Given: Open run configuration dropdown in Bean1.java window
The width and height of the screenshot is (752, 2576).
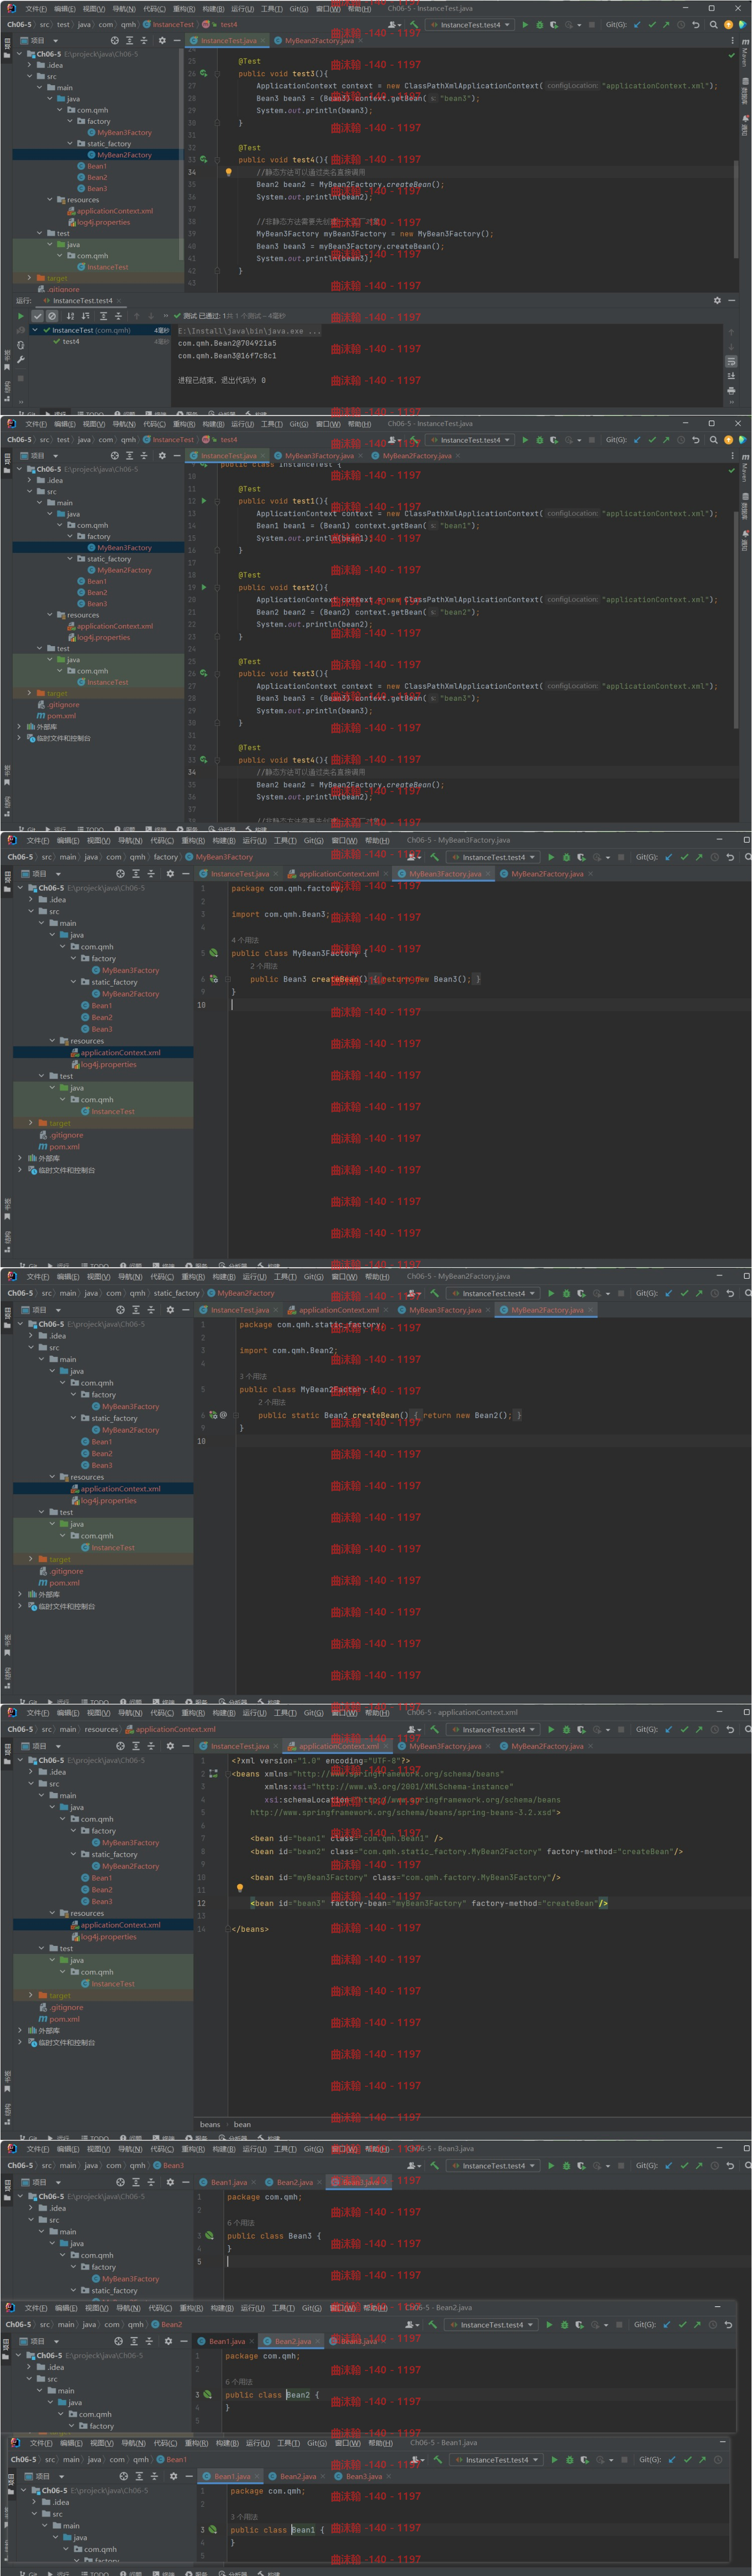Looking at the screenshot, I should (496, 2459).
